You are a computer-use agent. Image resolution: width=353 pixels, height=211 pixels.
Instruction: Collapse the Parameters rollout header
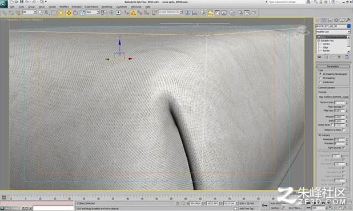click(333, 66)
